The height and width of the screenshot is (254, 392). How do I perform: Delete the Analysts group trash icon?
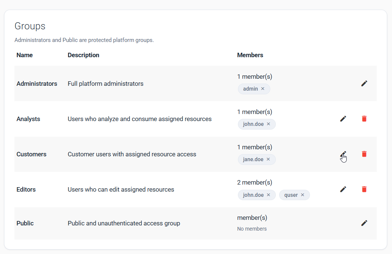pos(364,119)
